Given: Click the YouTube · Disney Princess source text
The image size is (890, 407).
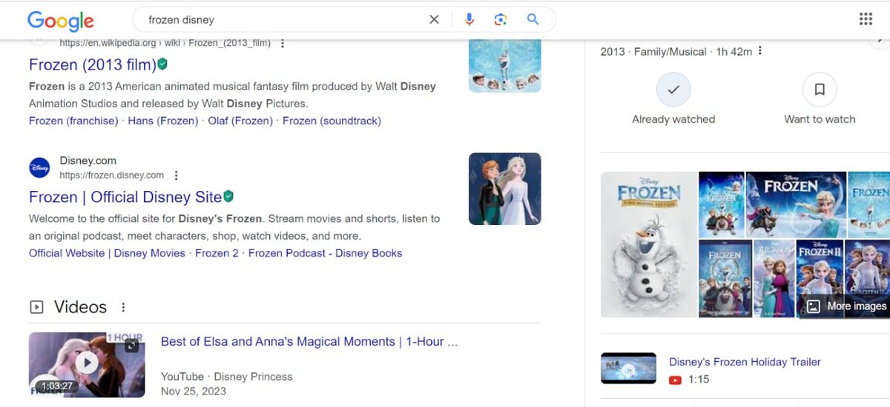Looking at the screenshot, I should click(226, 377).
